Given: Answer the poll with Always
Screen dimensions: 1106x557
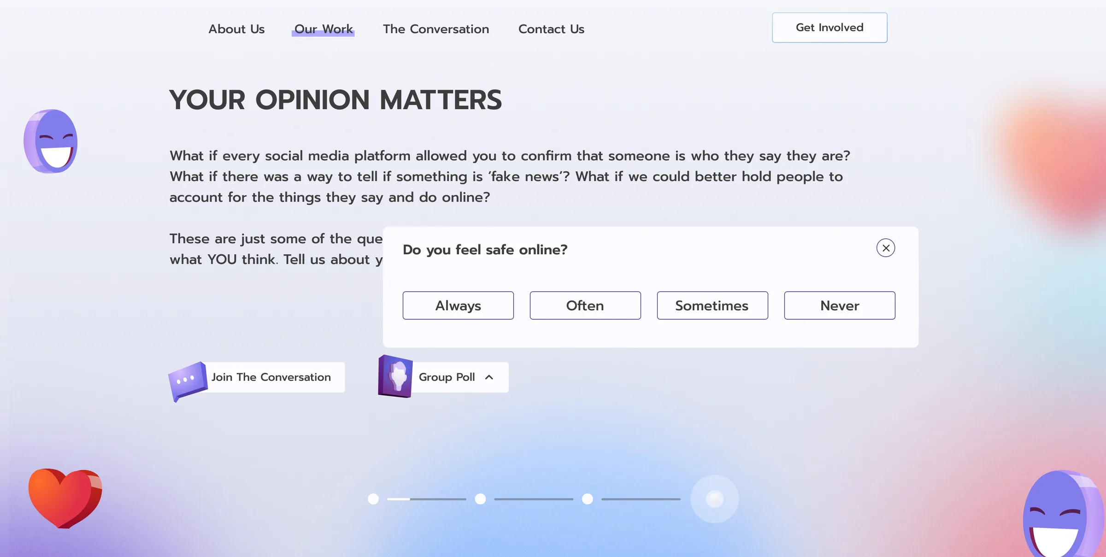Looking at the screenshot, I should pyautogui.click(x=458, y=305).
